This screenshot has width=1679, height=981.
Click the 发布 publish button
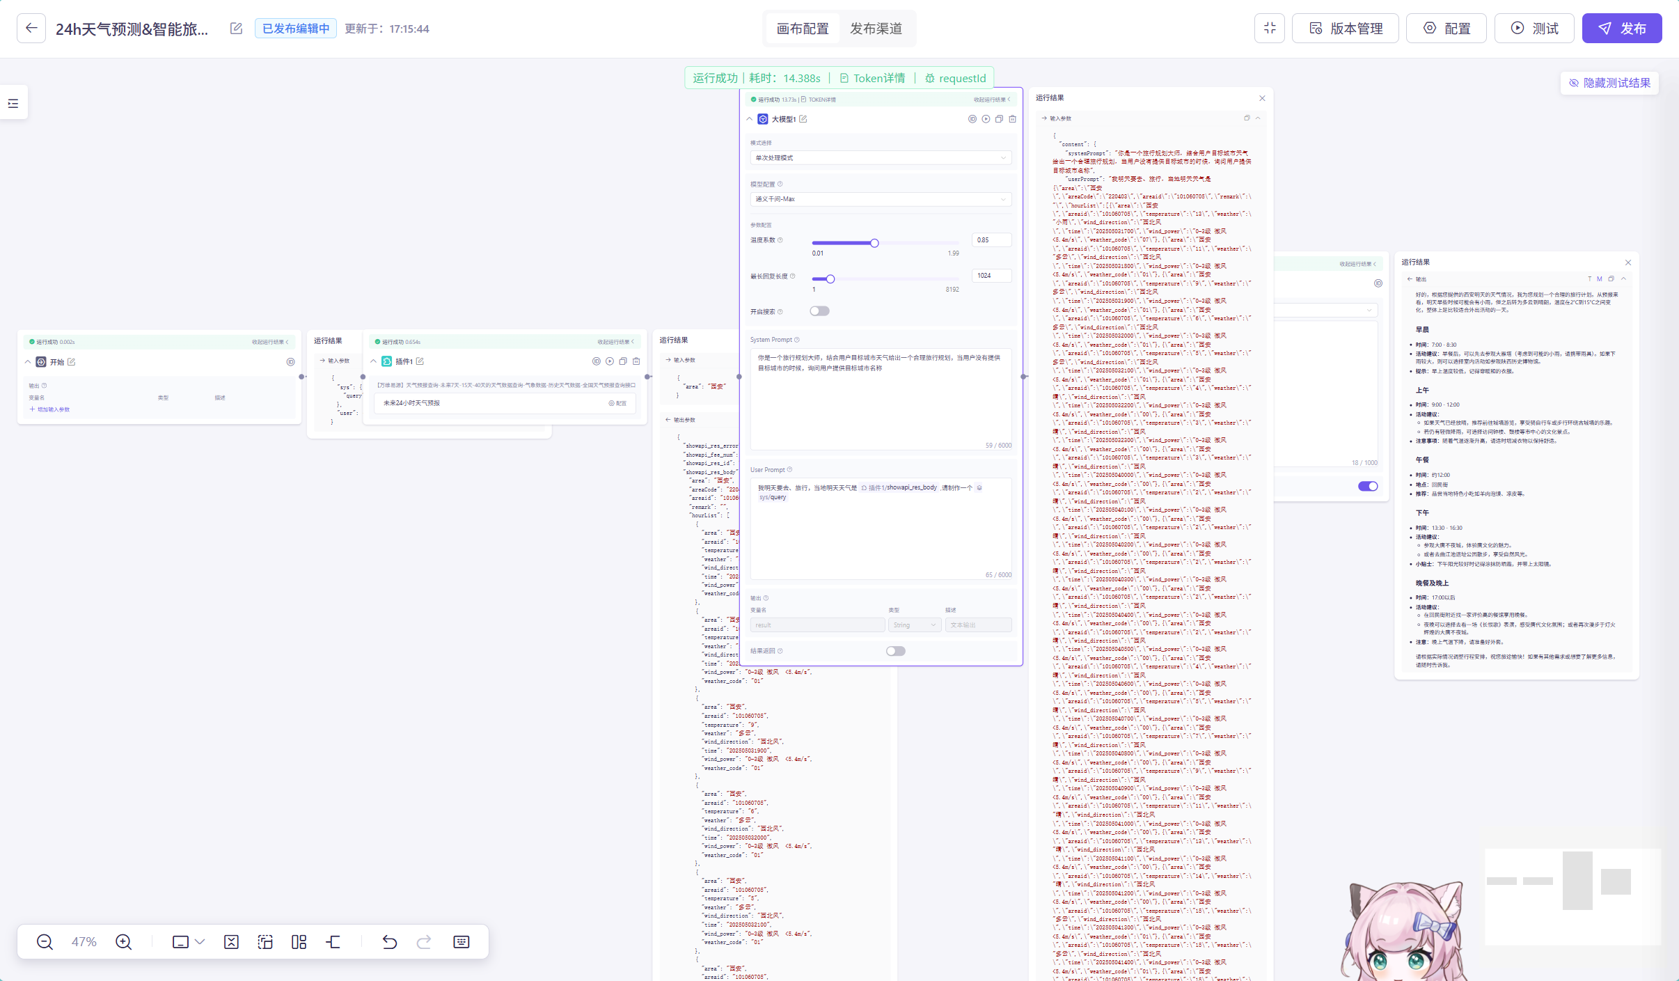(x=1621, y=29)
